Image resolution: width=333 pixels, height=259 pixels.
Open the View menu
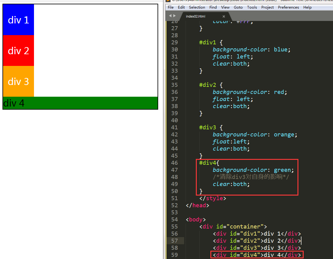225,7
